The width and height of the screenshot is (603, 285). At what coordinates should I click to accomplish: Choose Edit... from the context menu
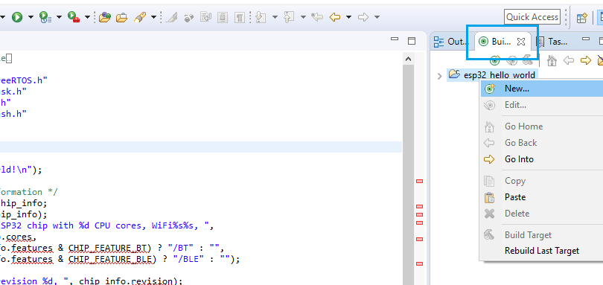click(x=541, y=105)
